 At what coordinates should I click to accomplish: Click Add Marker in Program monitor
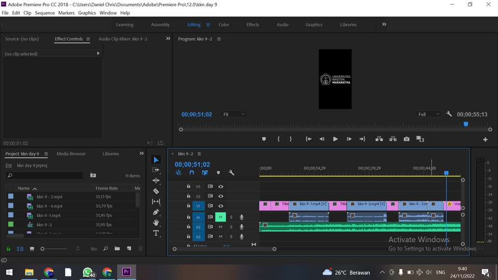pyautogui.click(x=264, y=139)
